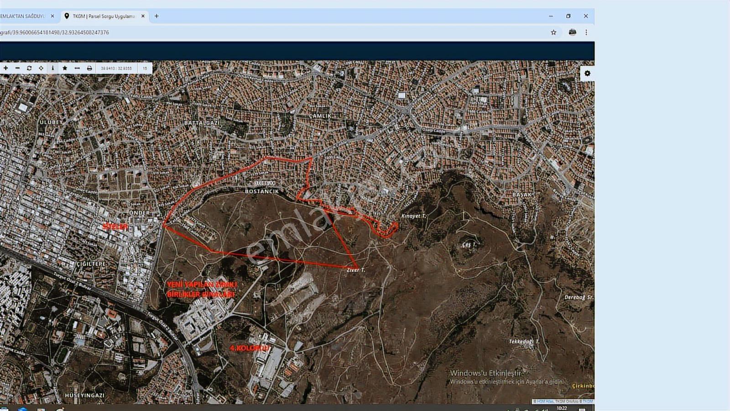
Task: Close the EMLAKTAN SAĞDUYU tab
Action: [52, 16]
